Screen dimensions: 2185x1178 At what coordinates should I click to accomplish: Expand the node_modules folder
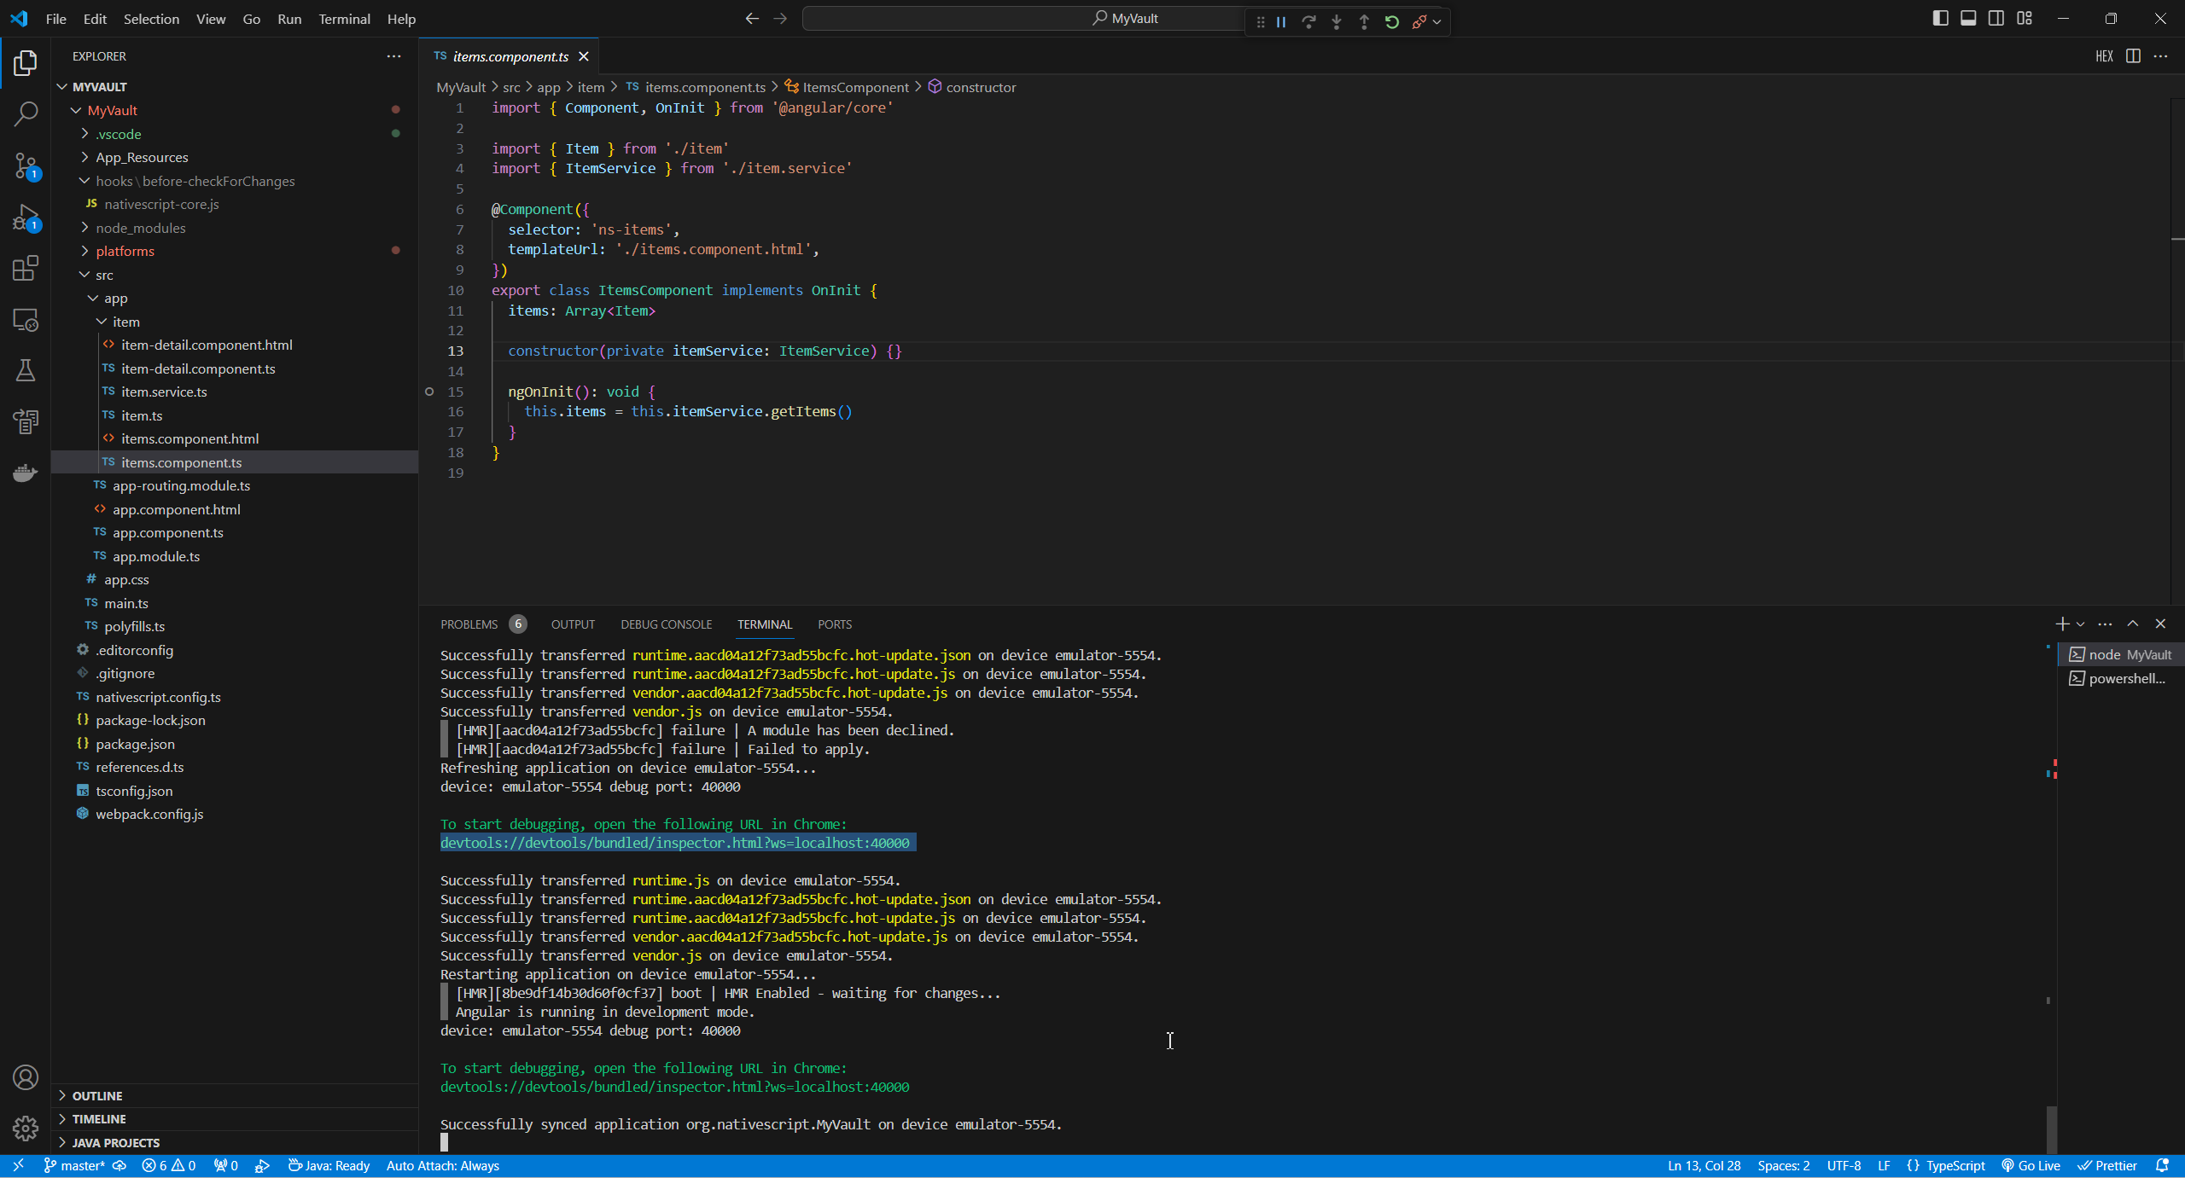coord(140,228)
